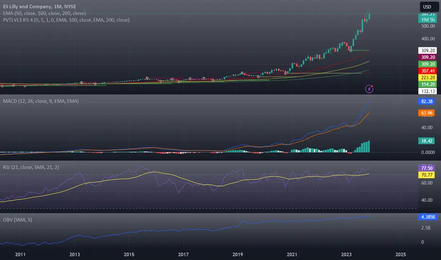Select the PVTLVLS R5.4 indicator legend
The width and height of the screenshot is (441, 260).
click(66, 20)
